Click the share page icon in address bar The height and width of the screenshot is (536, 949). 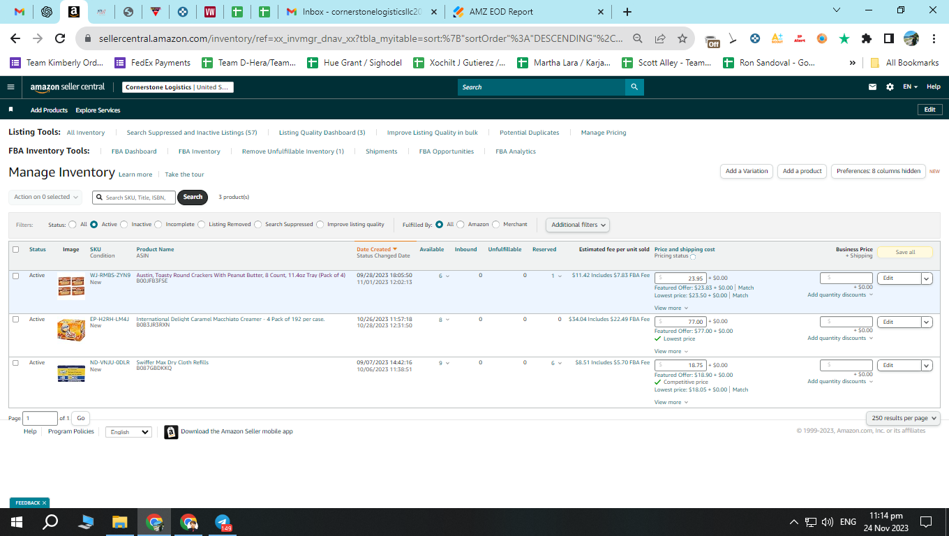[x=660, y=38]
